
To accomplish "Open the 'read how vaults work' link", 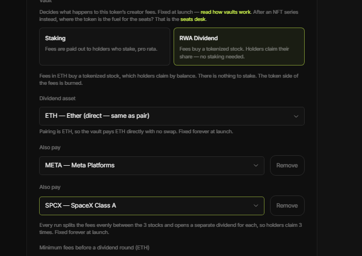I will point(225,12).
